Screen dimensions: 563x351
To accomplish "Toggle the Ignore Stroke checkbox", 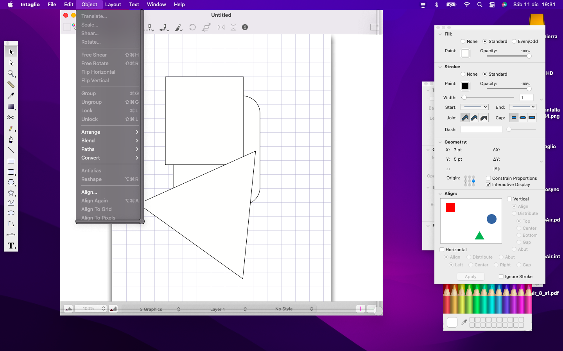I will pos(501,277).
